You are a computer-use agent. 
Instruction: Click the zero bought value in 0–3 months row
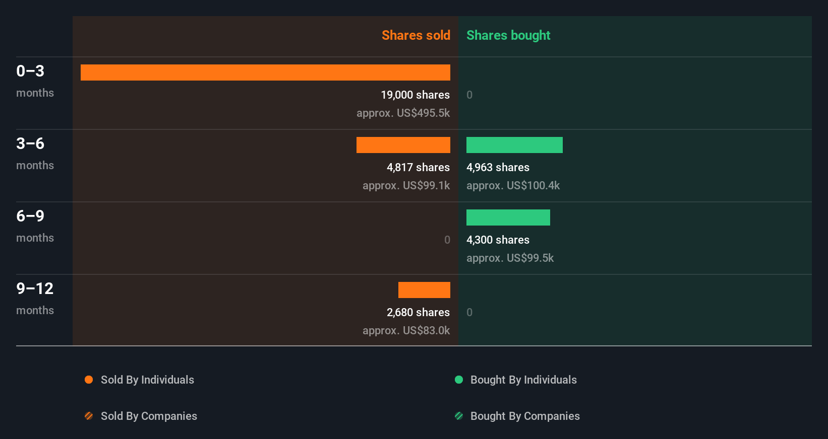point(469,95)
